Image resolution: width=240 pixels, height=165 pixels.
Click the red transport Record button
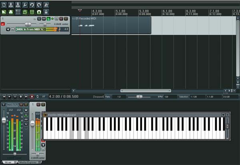32,97
